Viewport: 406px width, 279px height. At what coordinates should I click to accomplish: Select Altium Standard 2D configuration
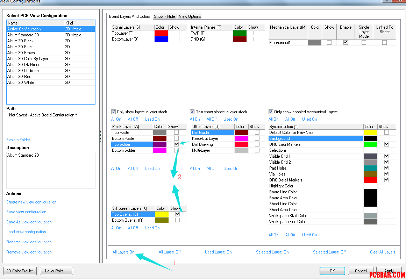tap(51, 35)
